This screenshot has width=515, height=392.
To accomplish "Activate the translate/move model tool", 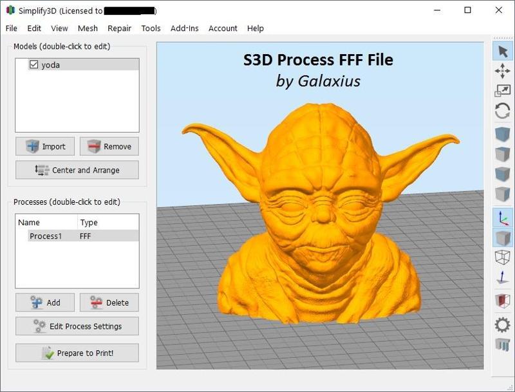I will [503, 71].
